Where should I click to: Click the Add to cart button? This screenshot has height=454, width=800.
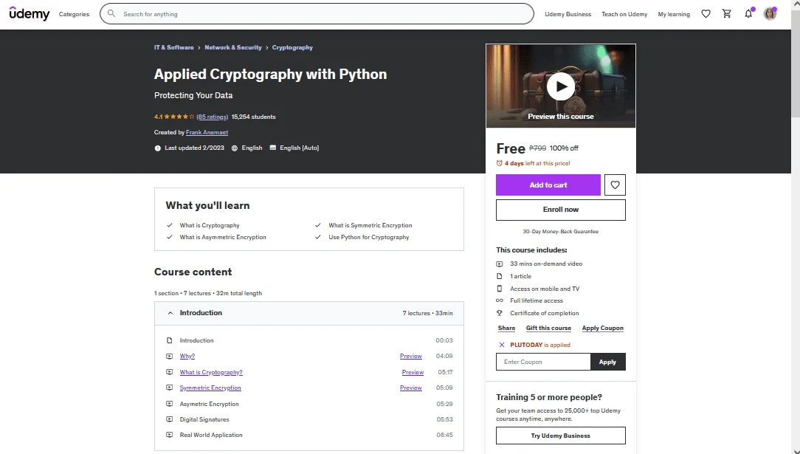click(548, 185)
